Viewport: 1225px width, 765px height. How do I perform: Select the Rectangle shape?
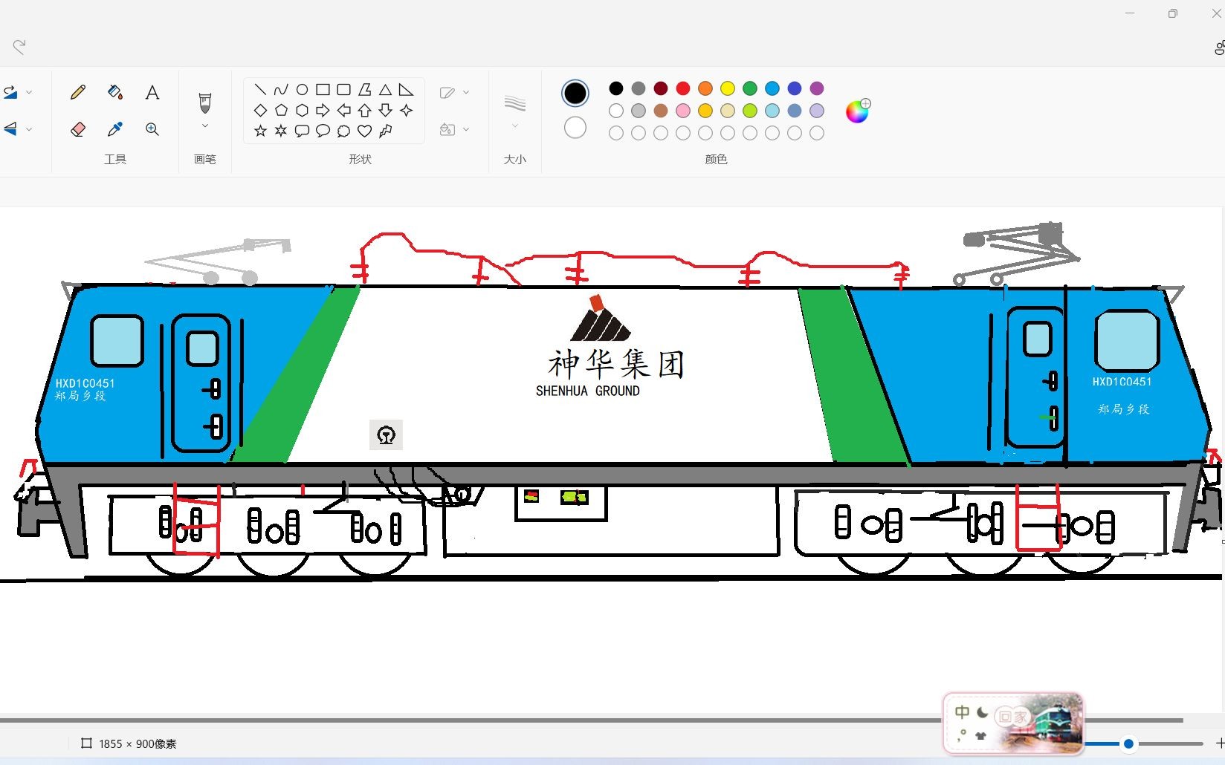pyautogui.click(x=323, y=90)
